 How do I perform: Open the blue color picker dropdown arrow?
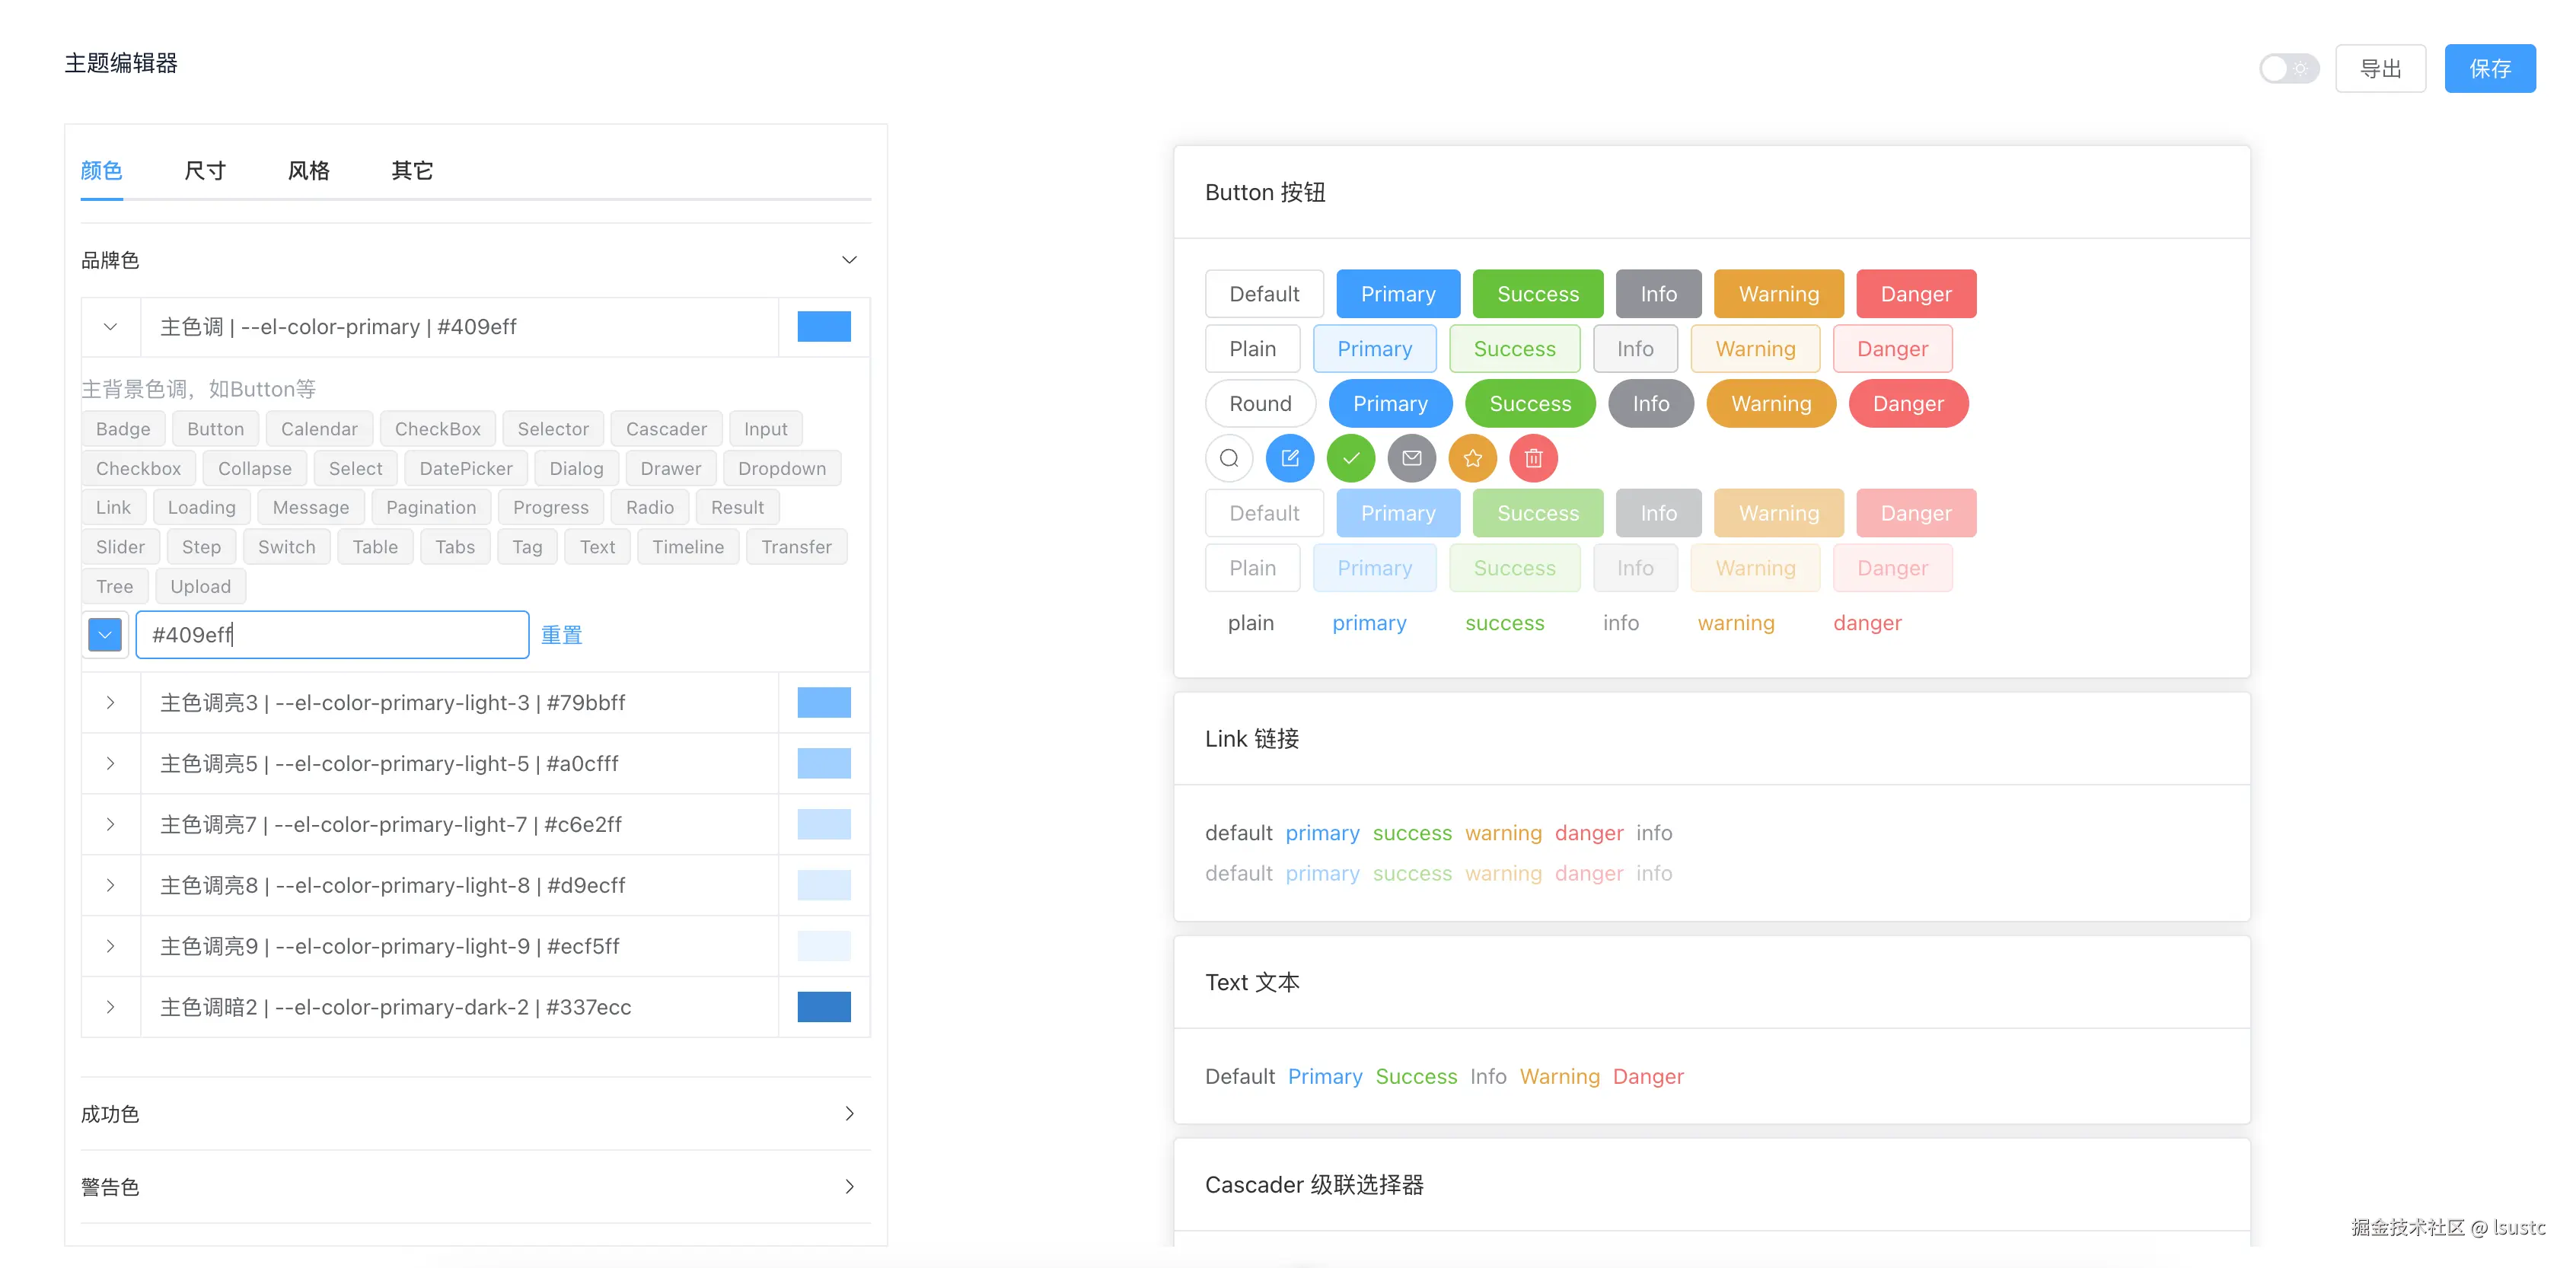tap(105, 635)
